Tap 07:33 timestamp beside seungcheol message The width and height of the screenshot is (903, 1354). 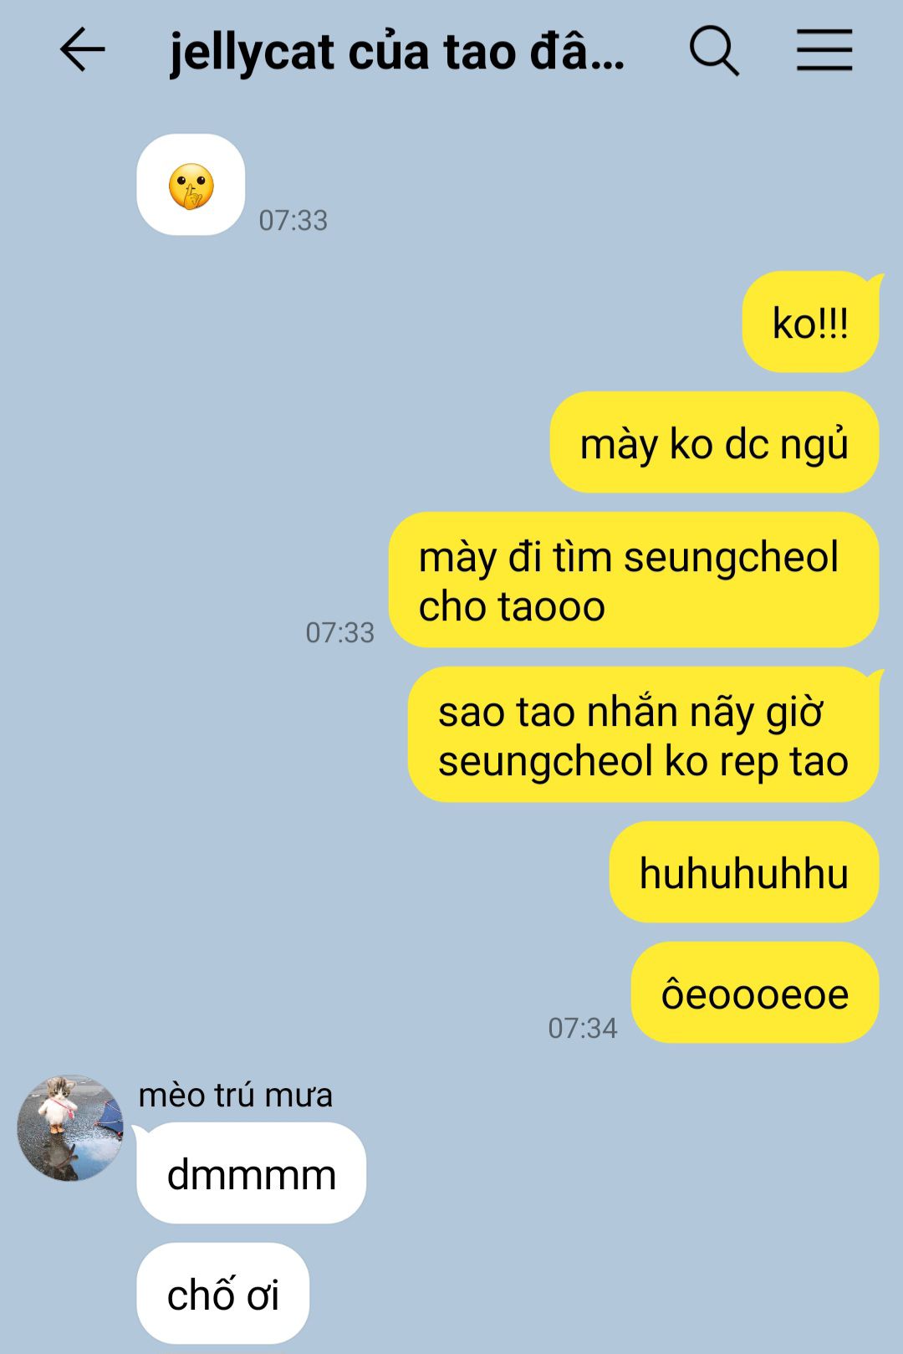tap(339, 632)
